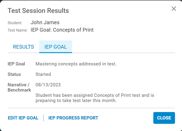Click the divider between the footer links
The image size is (182, 131).
point(44,118)
